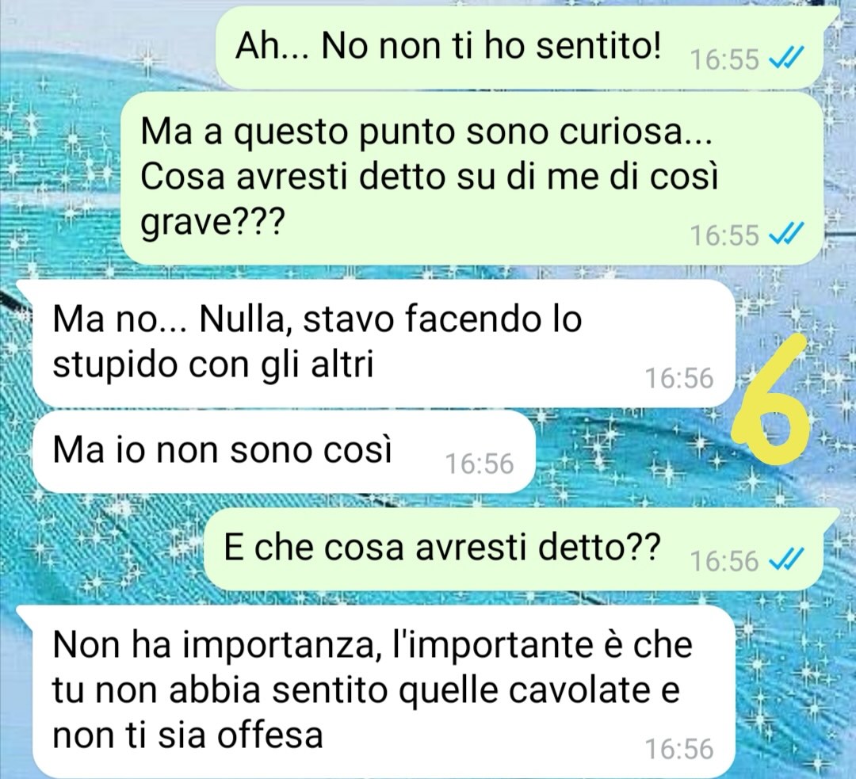
Task: Click the 16:56 timestamp below "non ti sia offesa"
Action: pyautogui.click(x=679, y=749)
